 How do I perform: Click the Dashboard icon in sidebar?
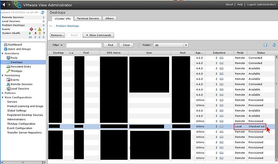click(6, 45)
